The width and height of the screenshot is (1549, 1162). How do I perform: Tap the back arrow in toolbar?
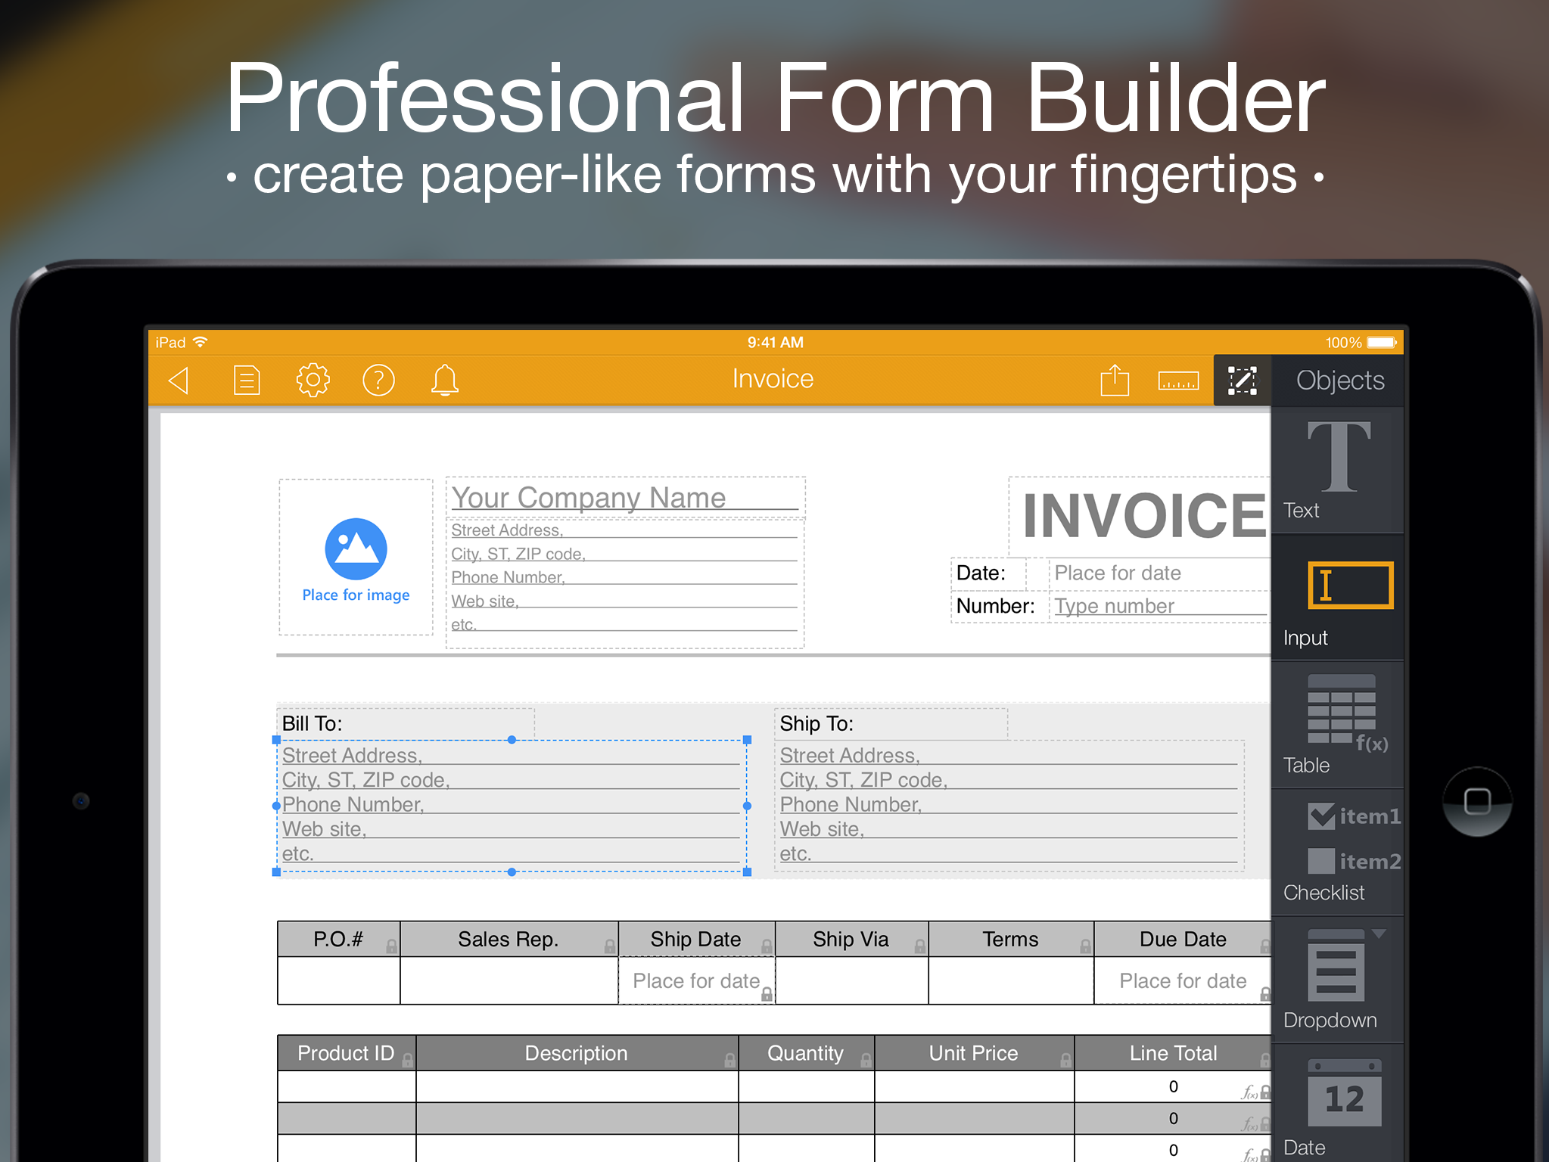179,380
